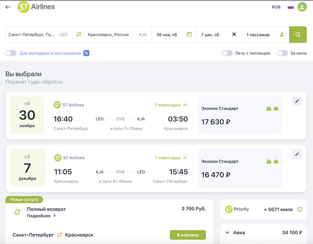Expand 1 пересадка on 7 декабря flight
The image size is (313, 244).
(171, 157)
